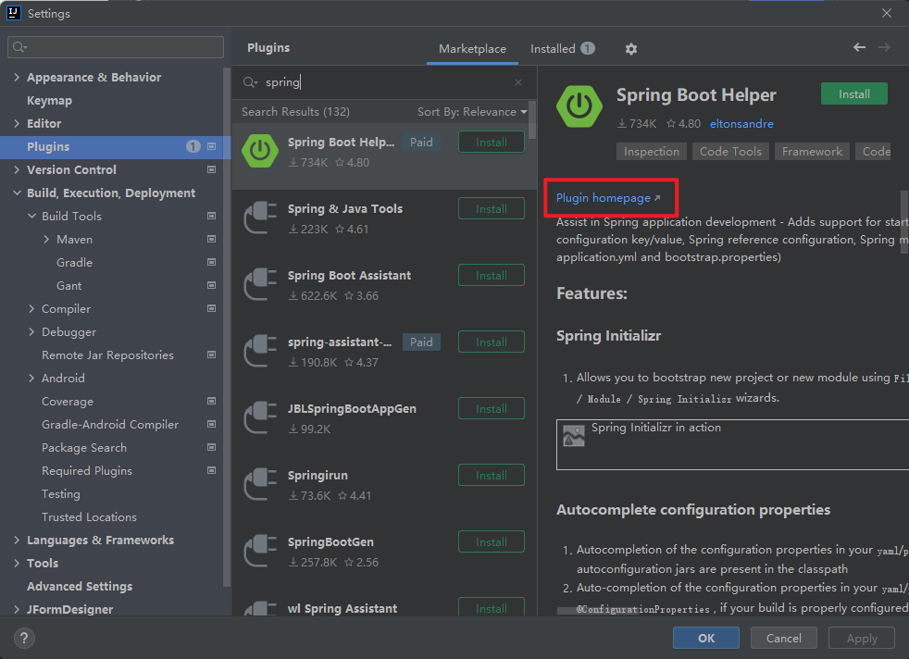909x659 pixels.
Task: Open plugin search history magnifier icon
Action: pos(250,82)
